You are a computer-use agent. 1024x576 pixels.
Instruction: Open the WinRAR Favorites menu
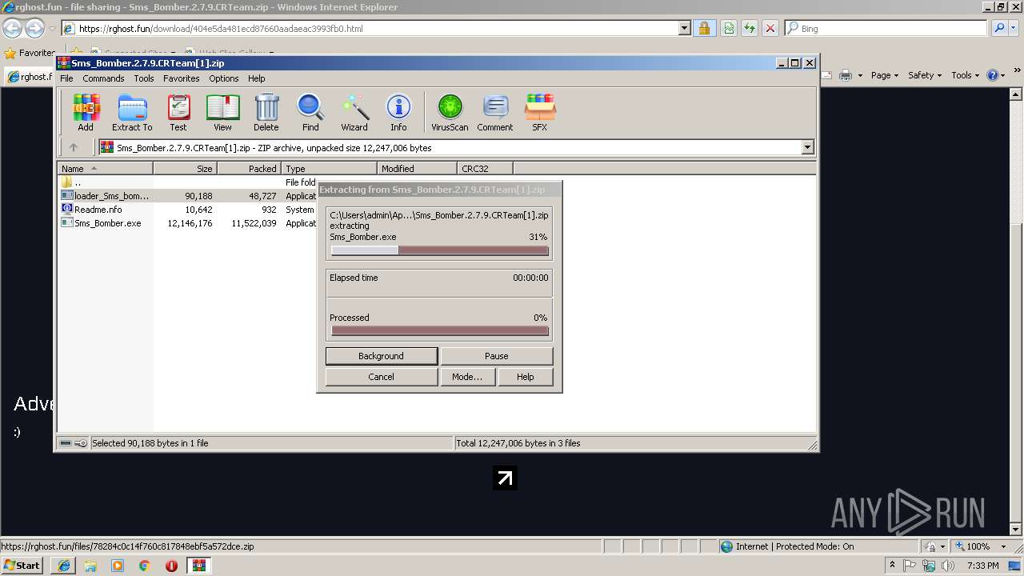pyautogui.click(x=182, y=78)
